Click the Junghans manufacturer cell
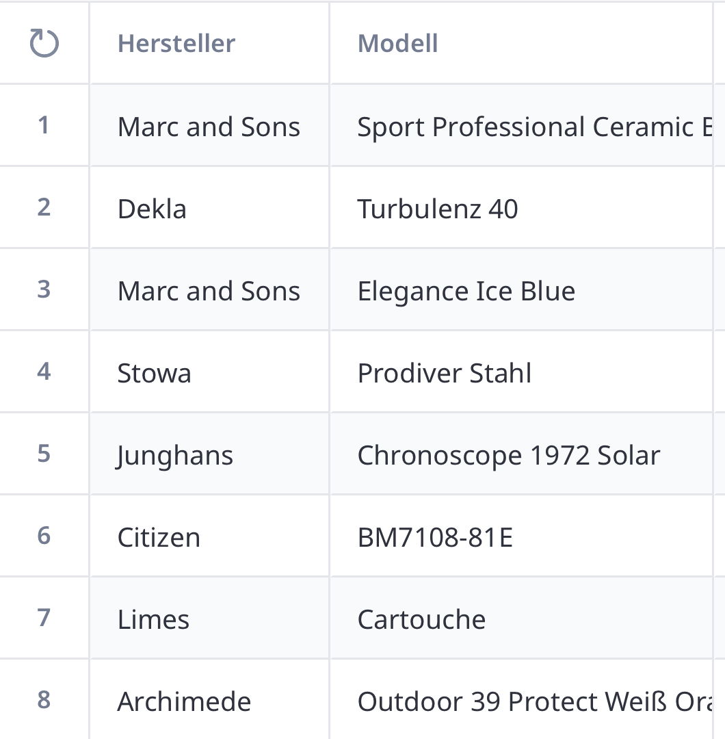725x739 pixels. (x=175, y=455)
